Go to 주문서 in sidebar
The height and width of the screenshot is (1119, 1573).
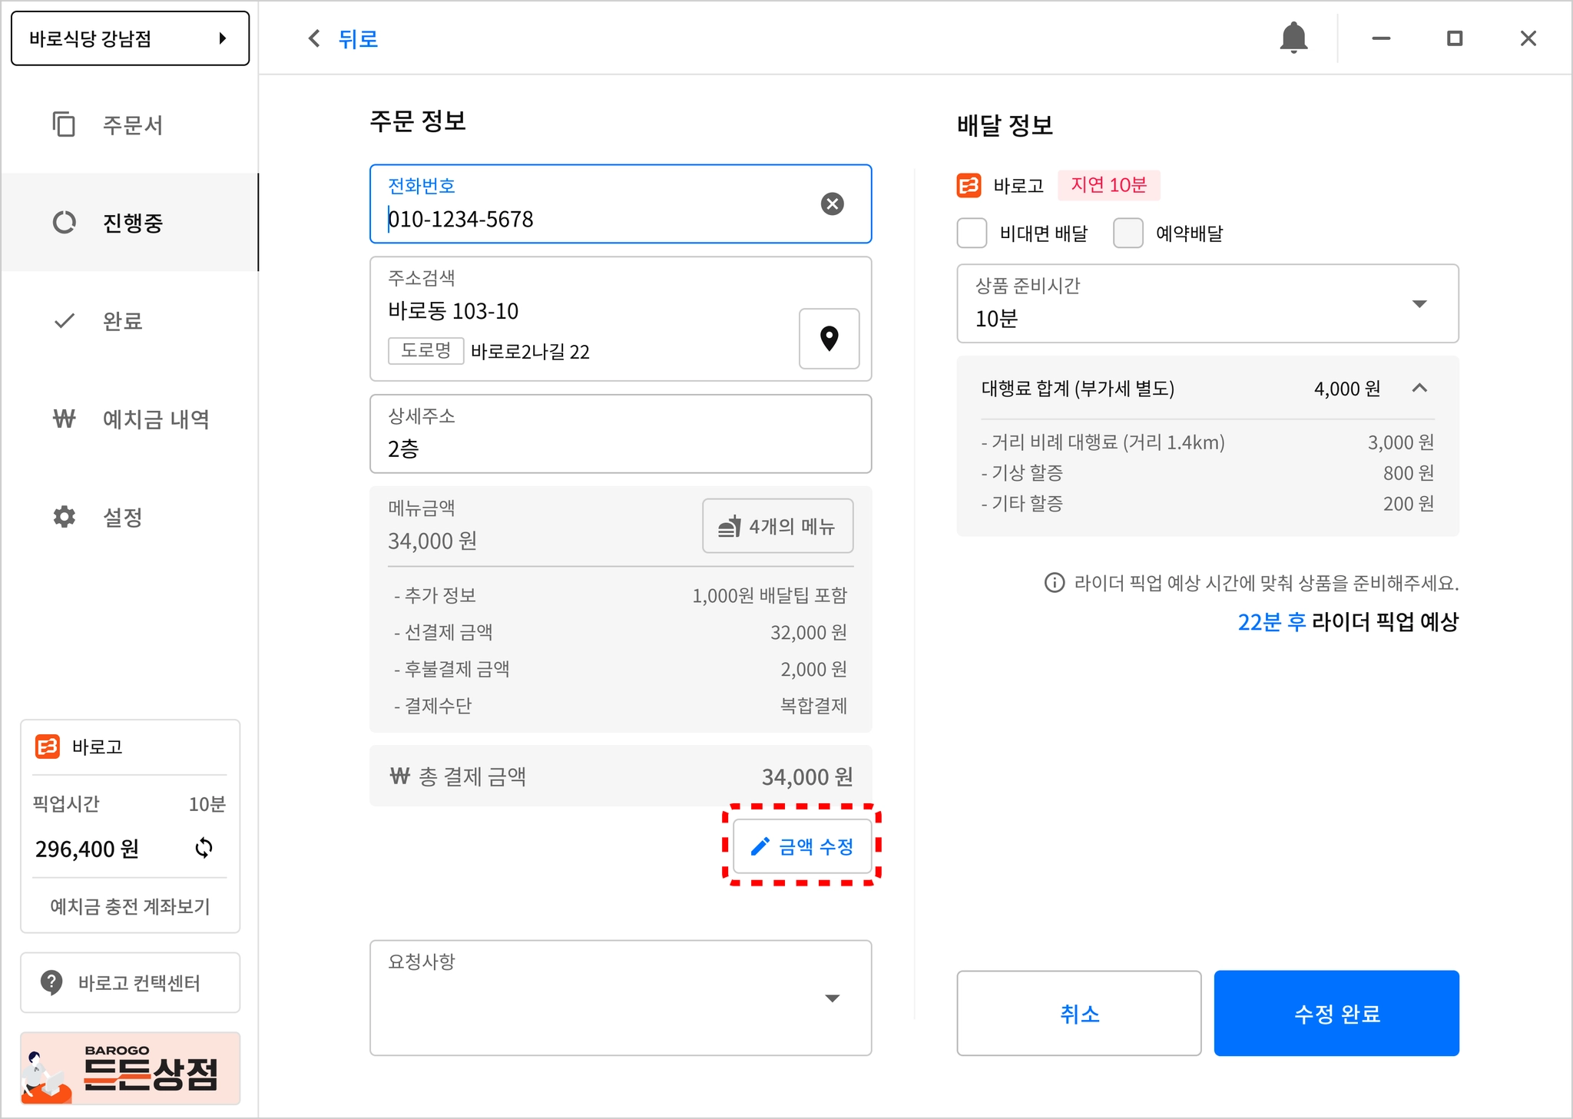pos(132,125)
